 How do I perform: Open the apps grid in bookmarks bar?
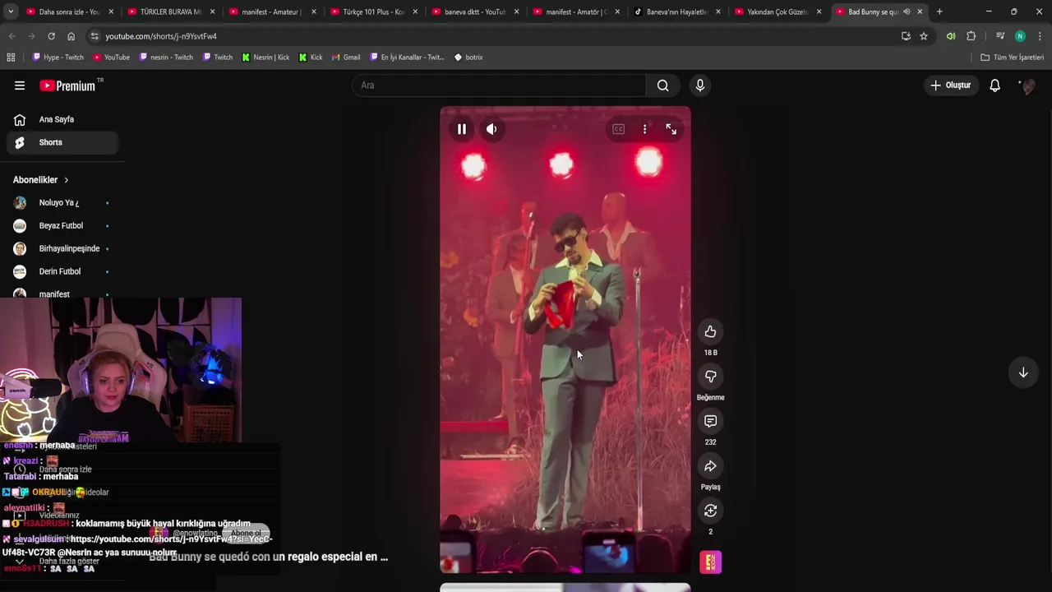click(x=11, y=58)
